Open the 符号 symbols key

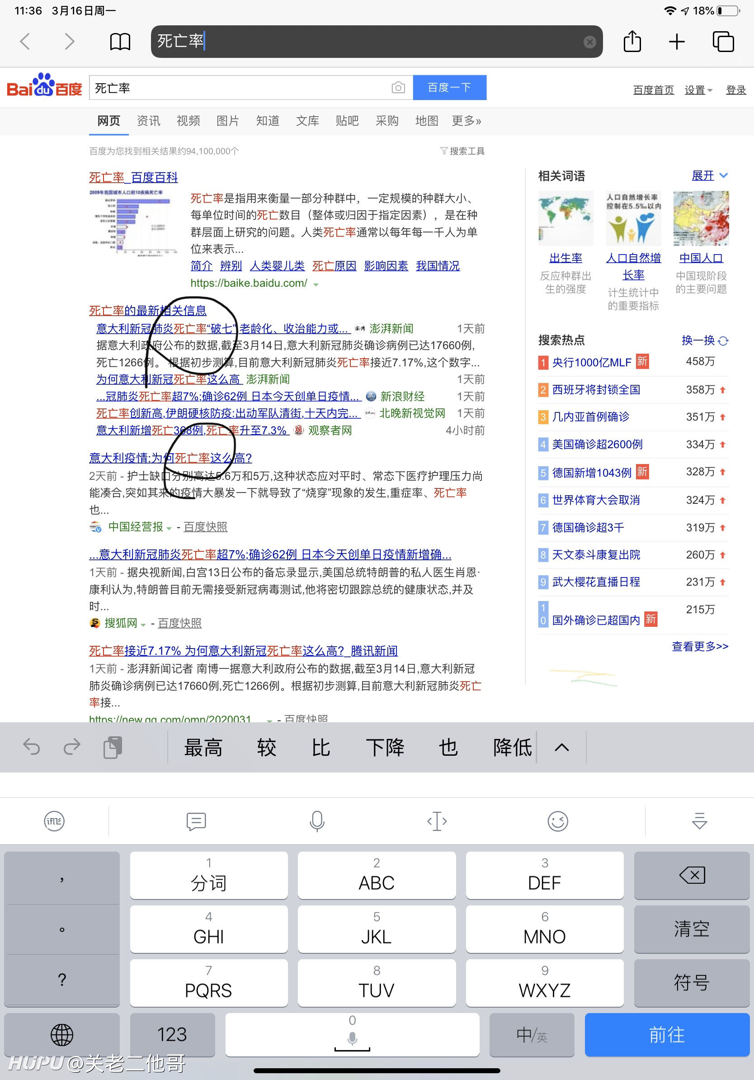click(692, 983)
